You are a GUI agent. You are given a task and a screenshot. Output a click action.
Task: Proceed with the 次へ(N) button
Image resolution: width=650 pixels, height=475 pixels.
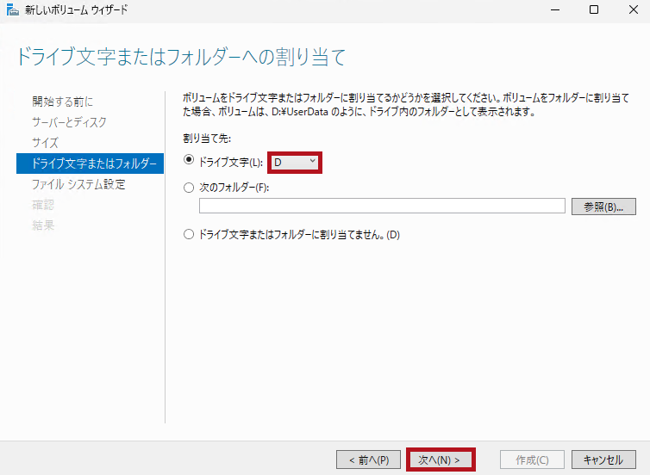click(x=439, y=460)
